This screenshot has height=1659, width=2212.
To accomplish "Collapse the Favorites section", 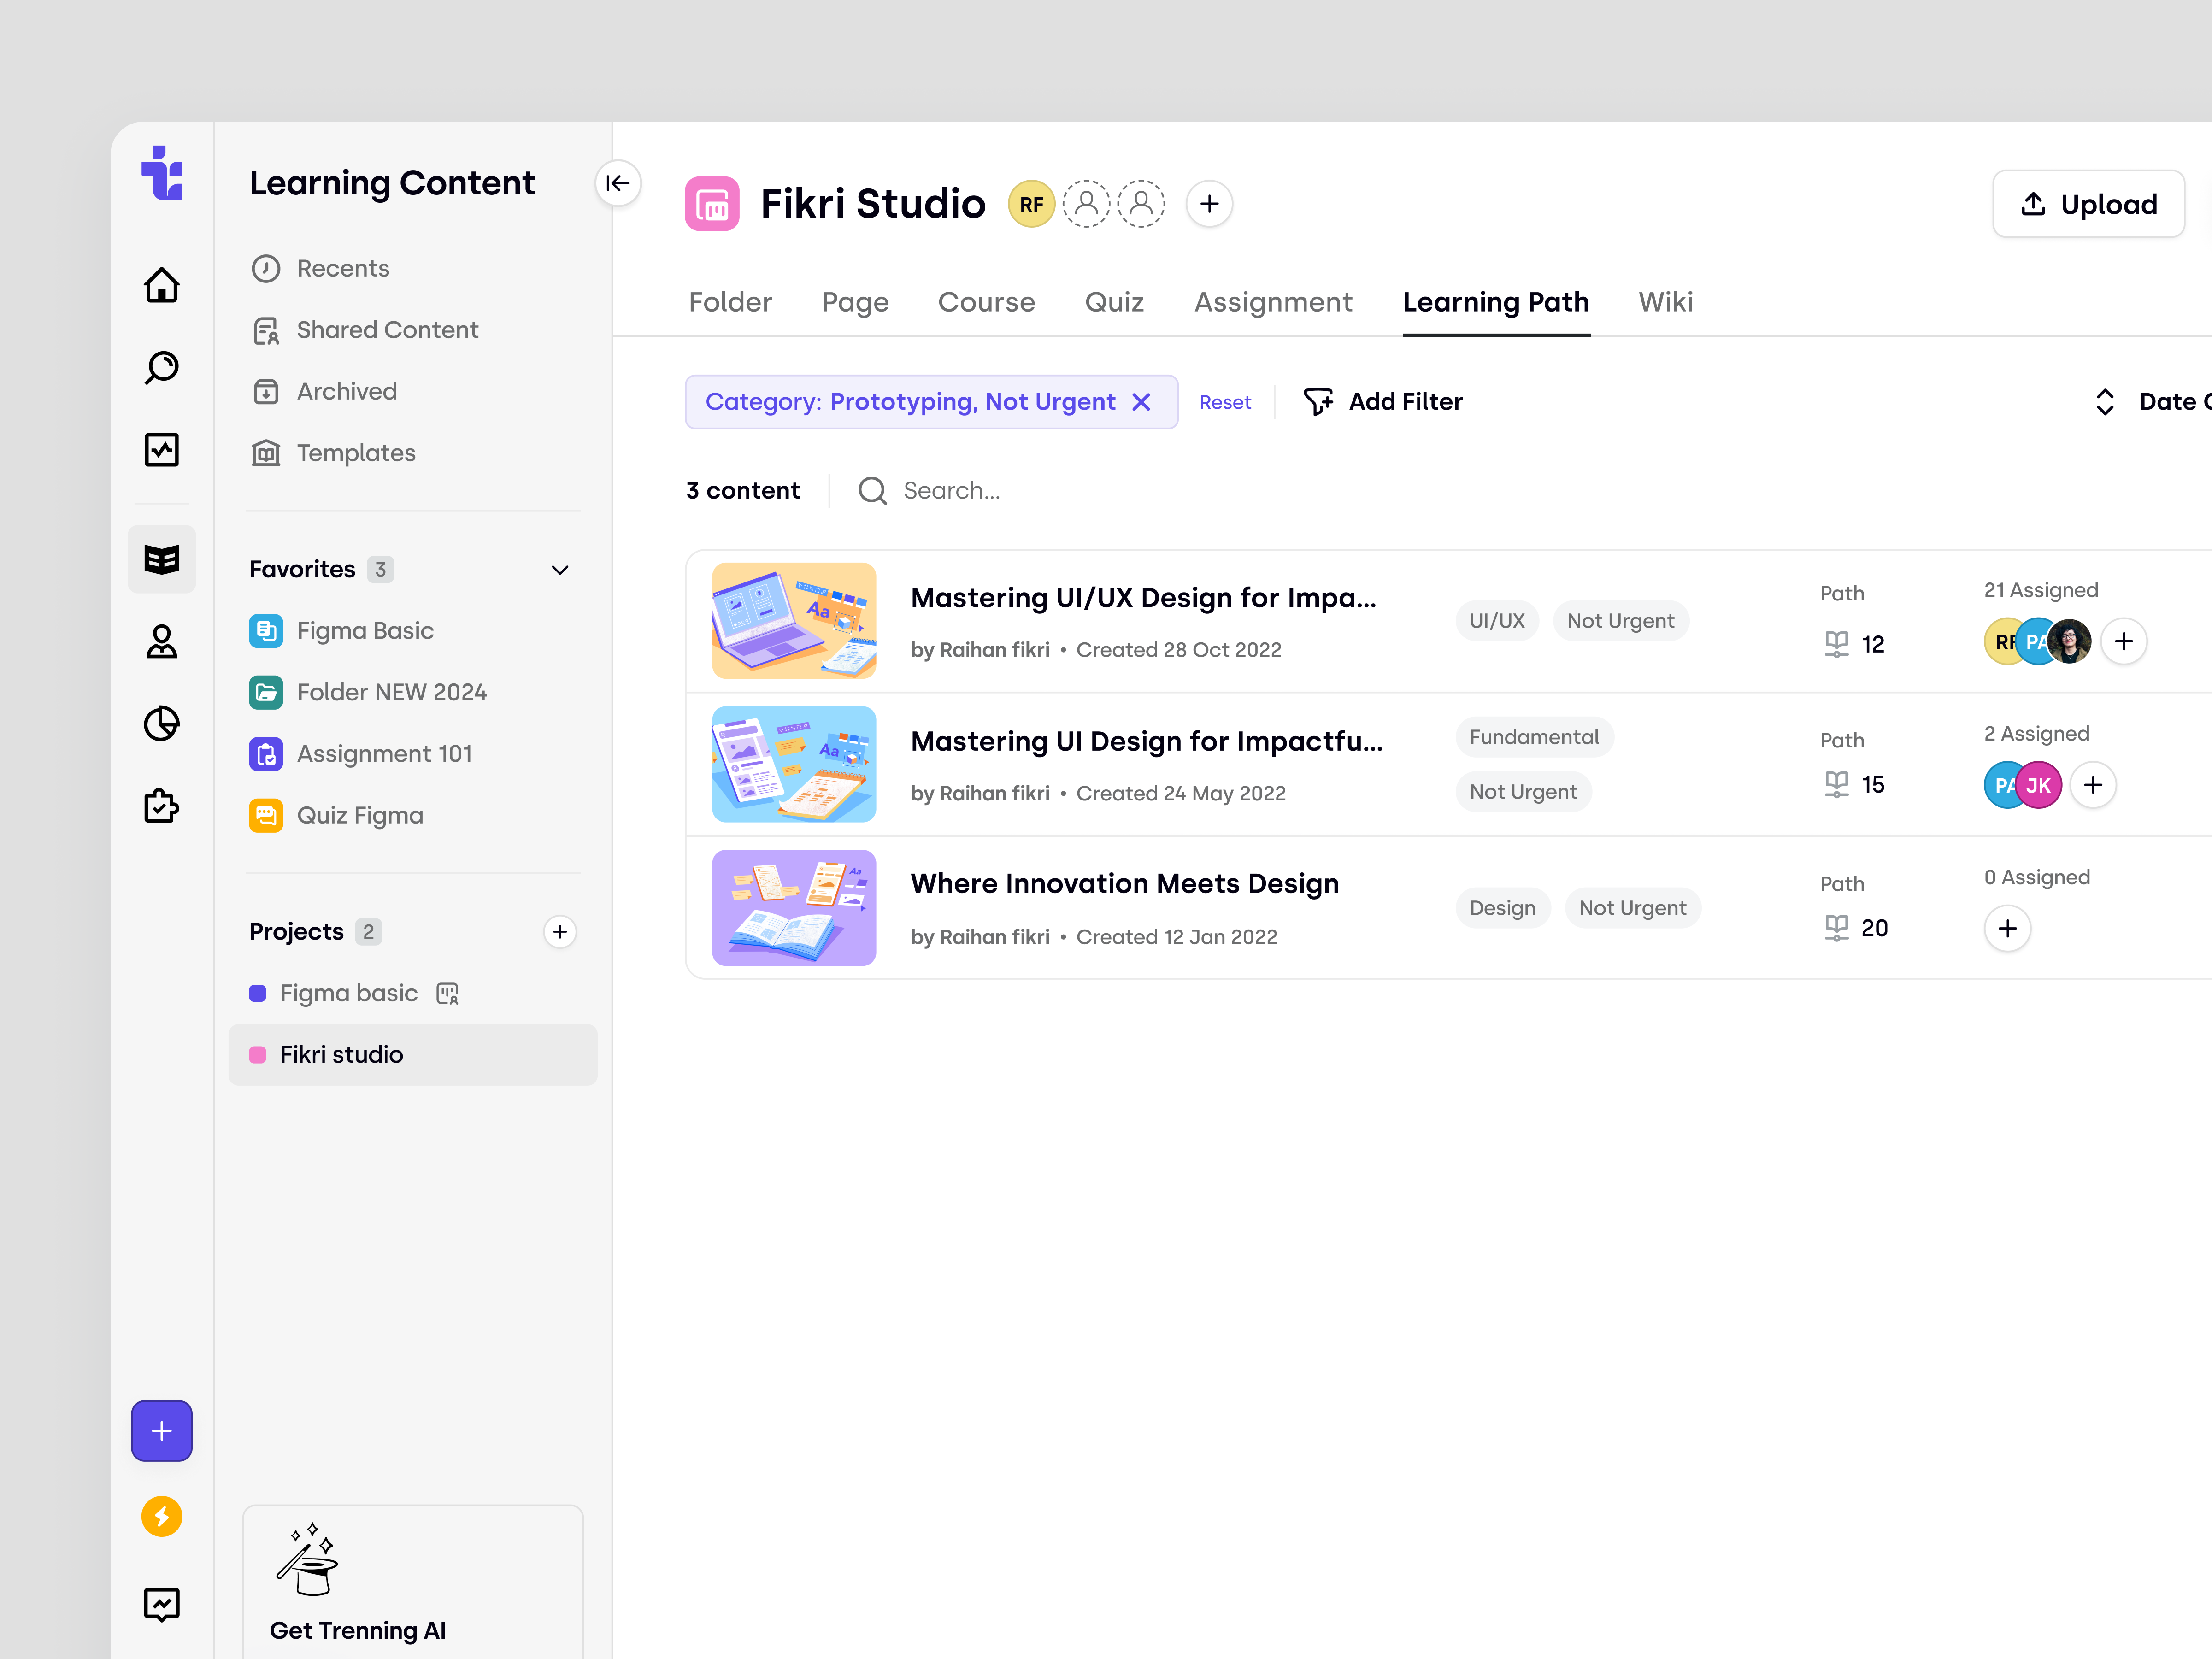I will 560,569.
